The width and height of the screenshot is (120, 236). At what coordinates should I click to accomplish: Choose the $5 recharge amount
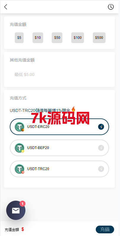tap(19, 38)
